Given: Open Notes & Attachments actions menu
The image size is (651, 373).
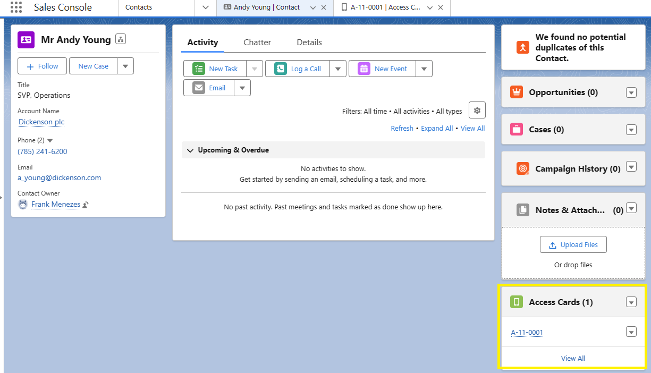Looking at the screenshot, I should pos(631,208).
